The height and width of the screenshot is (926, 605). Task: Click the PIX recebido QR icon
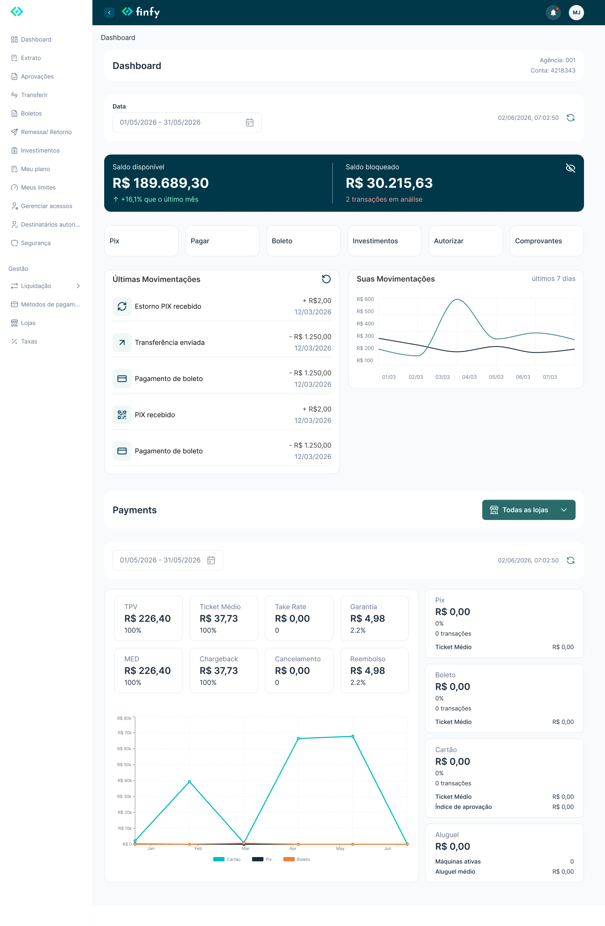(x=122, y=415)
